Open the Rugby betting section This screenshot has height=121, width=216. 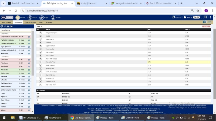tap(41, 17)
